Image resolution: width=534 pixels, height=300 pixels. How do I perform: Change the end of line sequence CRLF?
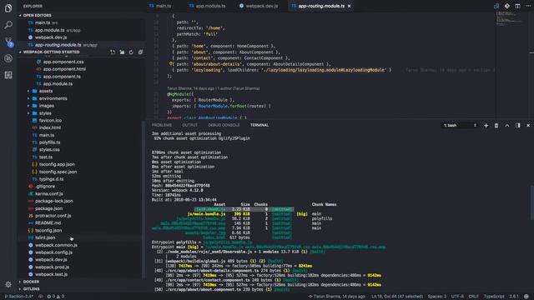click(473, 297)
